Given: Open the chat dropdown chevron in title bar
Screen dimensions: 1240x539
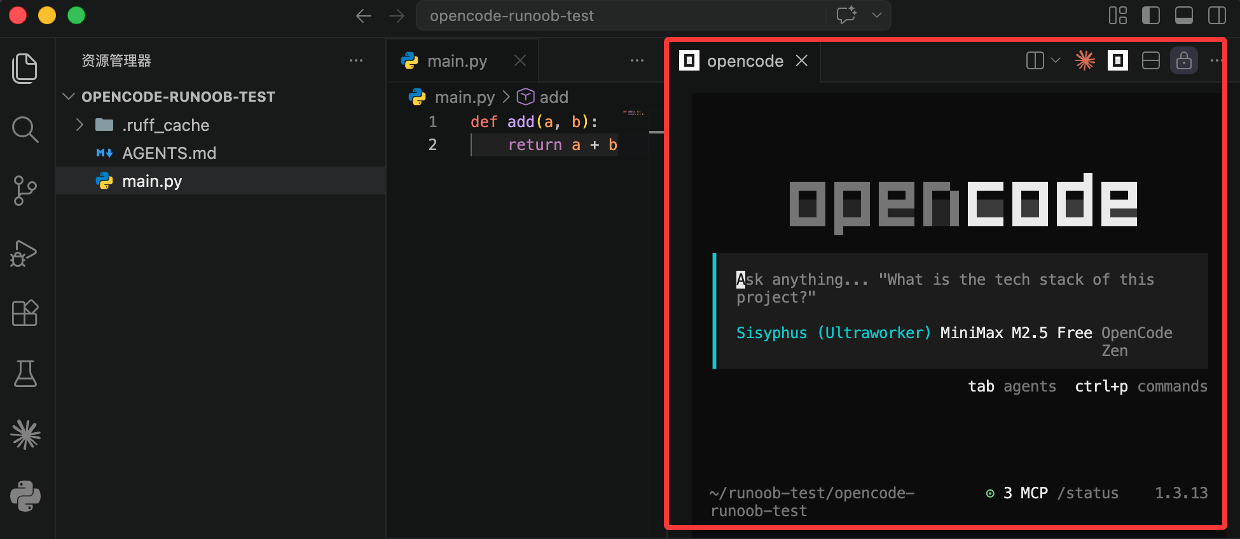Looking at the screenshot, I should [877, 15].
